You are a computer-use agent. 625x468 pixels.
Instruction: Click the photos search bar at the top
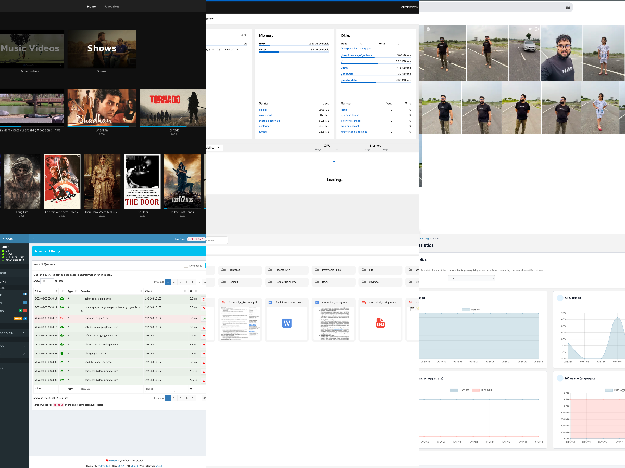[x=495, y=7]
